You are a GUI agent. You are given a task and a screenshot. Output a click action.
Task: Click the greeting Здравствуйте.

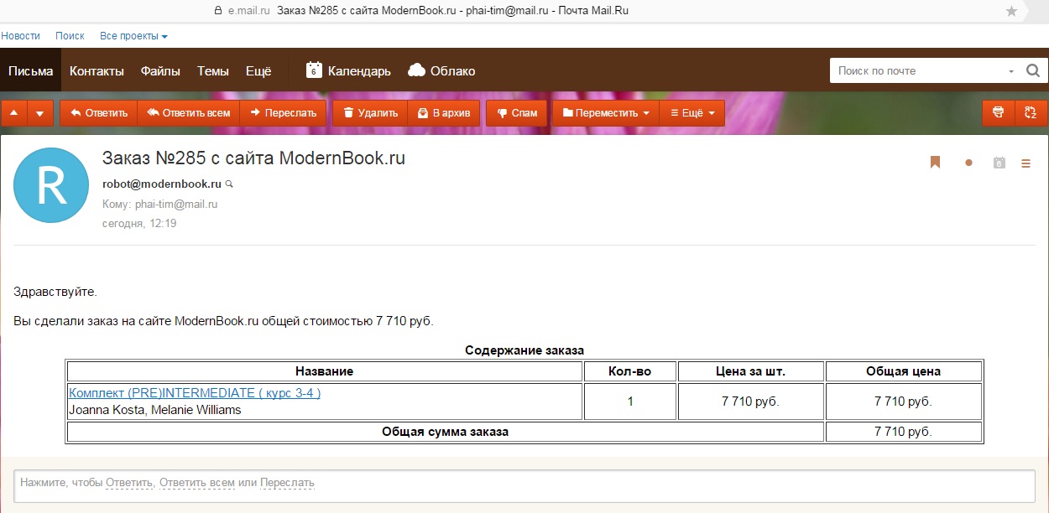(55, 293)
